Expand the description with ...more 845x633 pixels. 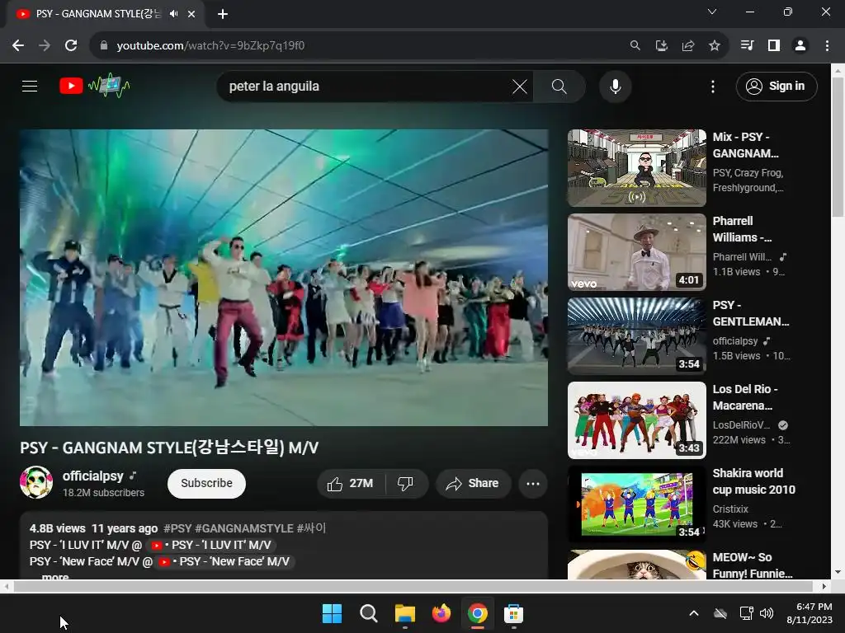(x=55, y=576)
